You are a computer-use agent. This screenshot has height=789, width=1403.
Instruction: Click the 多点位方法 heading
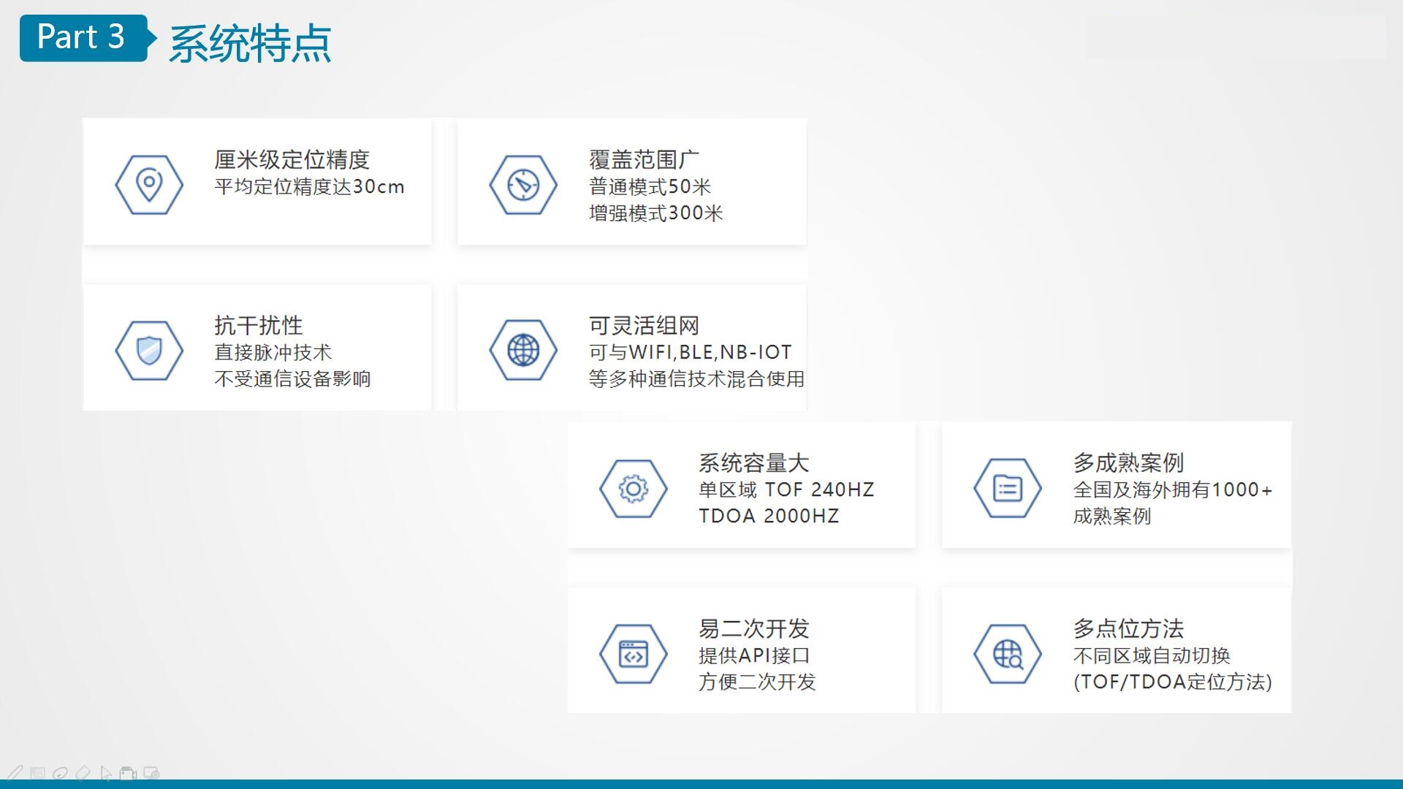[1128, 628]
